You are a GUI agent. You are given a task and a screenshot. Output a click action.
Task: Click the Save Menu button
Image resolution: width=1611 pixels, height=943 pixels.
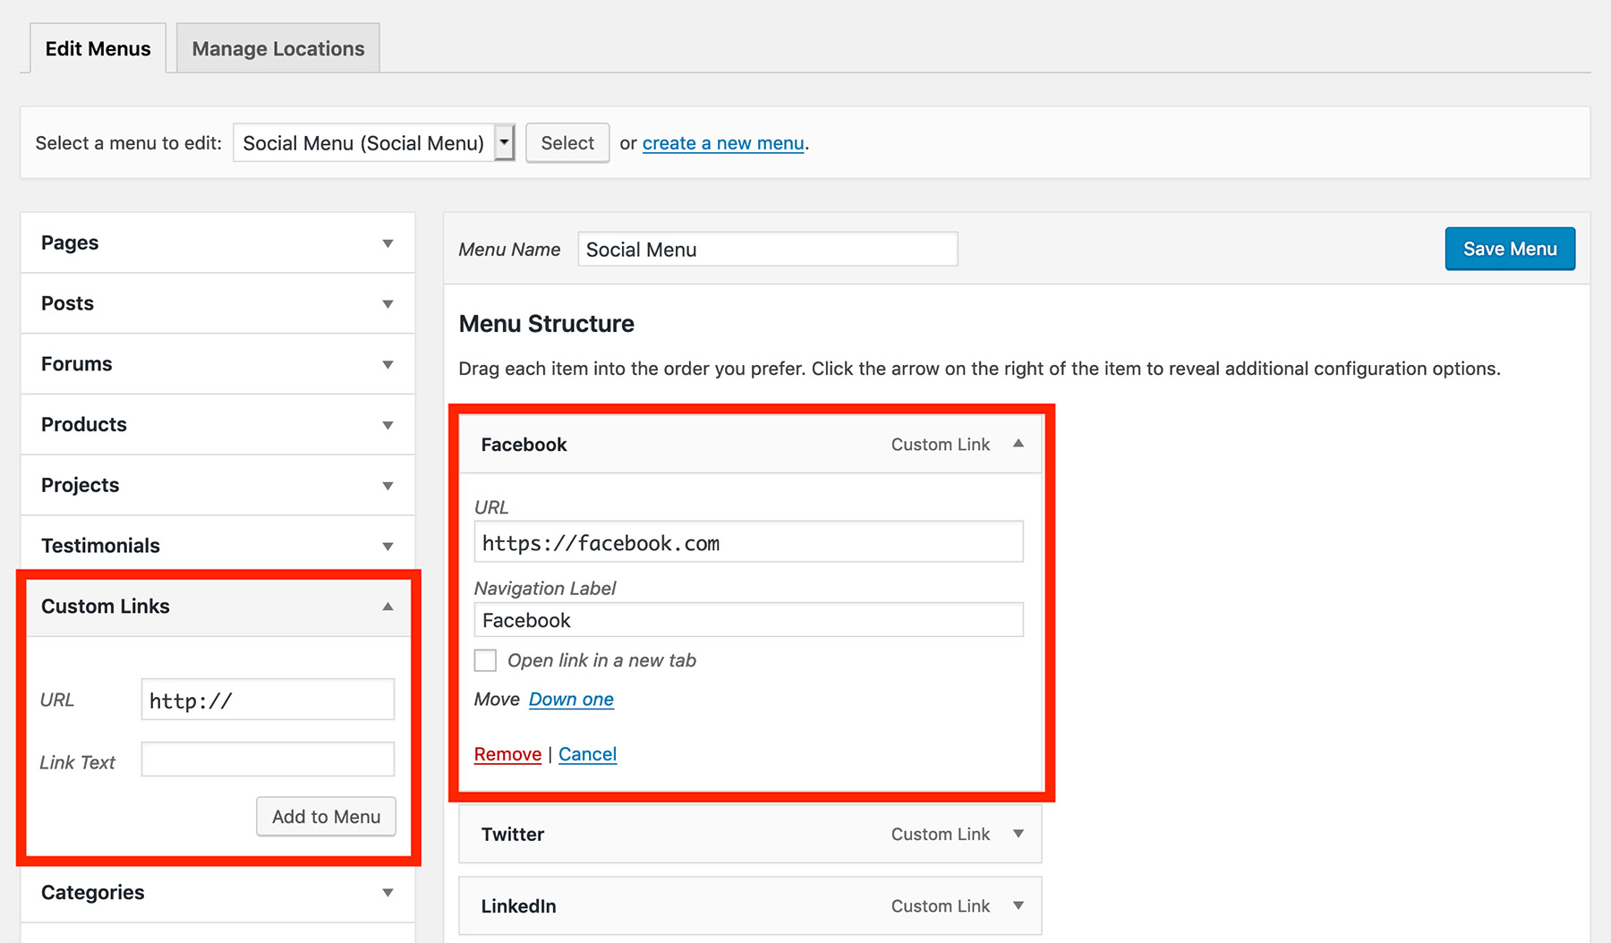point(1510,249)
